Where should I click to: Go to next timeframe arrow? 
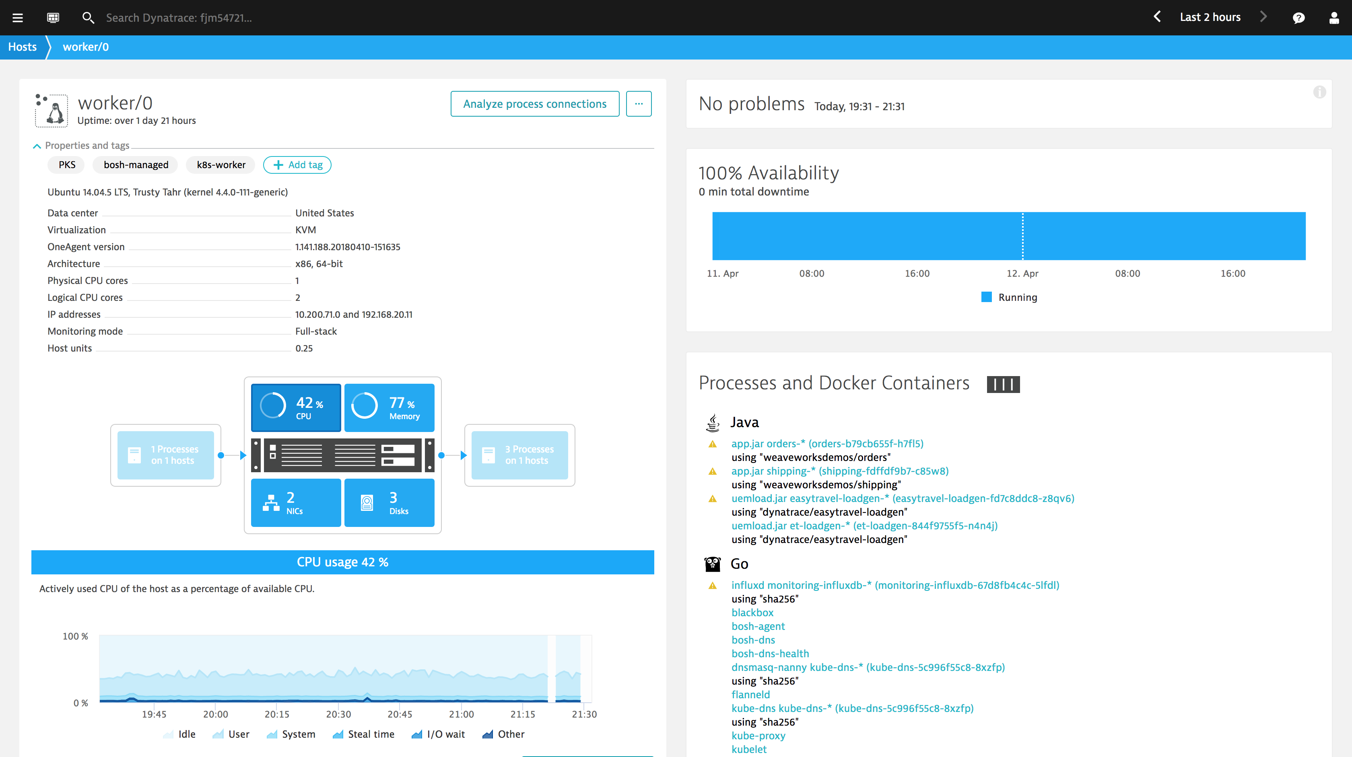[x=1263, y=17]
